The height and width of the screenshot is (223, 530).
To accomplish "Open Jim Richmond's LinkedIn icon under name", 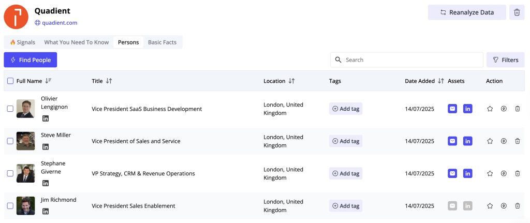I will [x=46, y=212].
